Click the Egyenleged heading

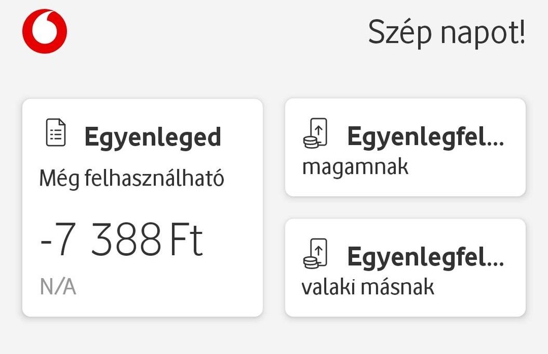pyautogui.click(x=153, y=138)
